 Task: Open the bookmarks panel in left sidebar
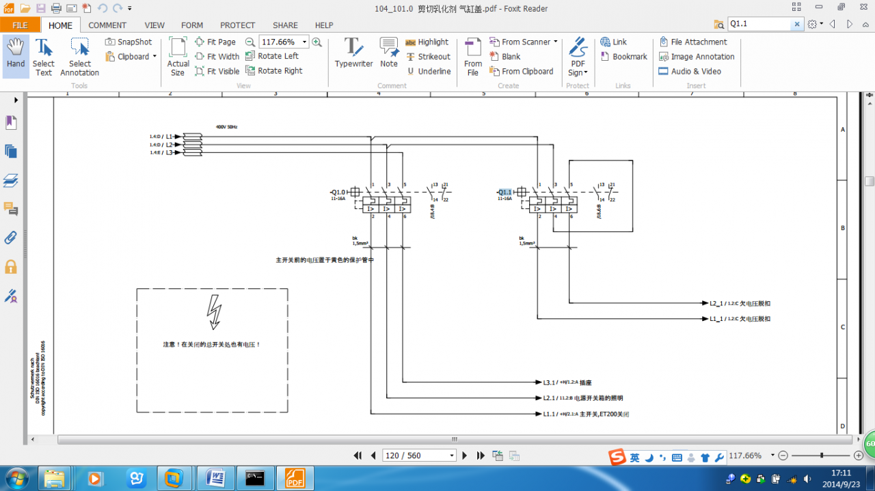click(x=11, y=123)
